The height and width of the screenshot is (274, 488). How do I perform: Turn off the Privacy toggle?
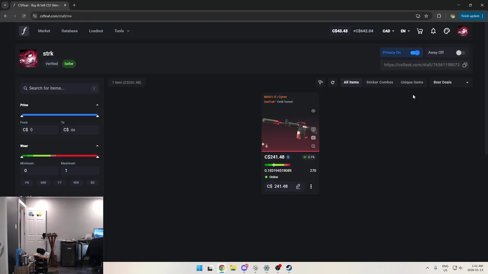[x=415, y=53]
